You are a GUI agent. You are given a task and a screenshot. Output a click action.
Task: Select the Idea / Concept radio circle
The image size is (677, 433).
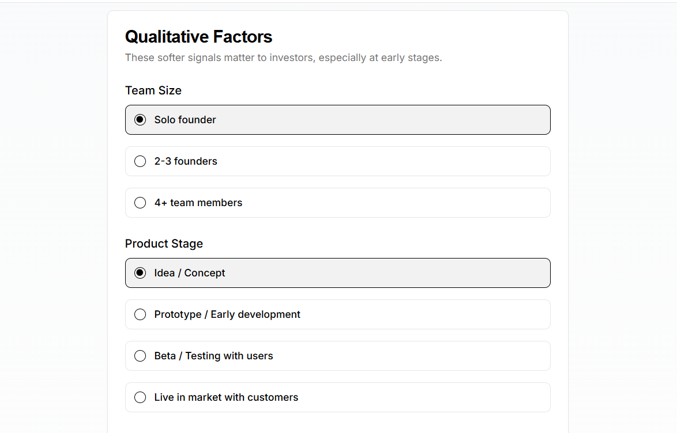pos(140,273)
